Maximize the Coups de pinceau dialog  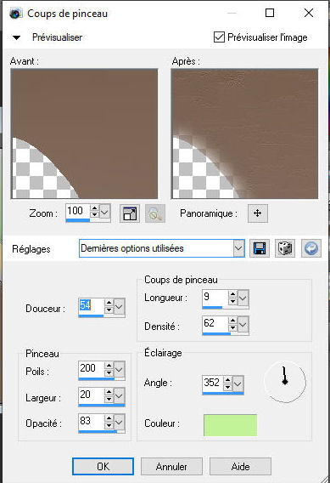click(270, 13)
